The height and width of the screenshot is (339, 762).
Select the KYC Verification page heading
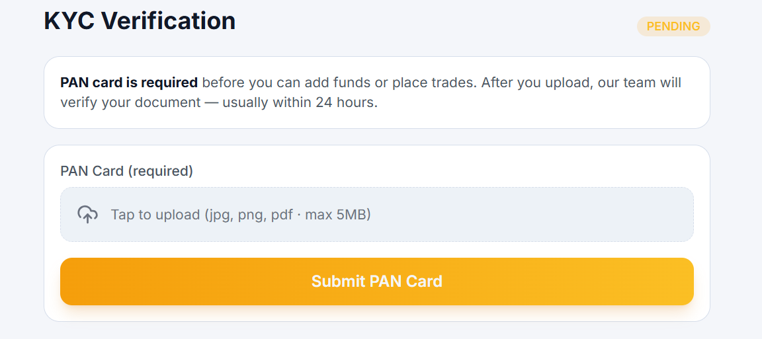(x=140, y=21)
